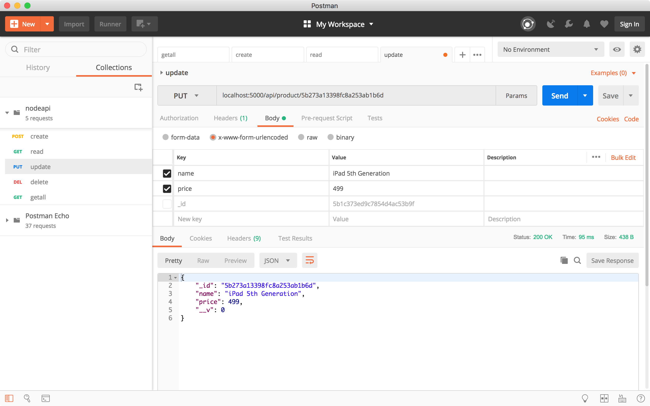Open the response Headers (9) tab
The width and height of the screenshot is (650, 406).
coord(244,238)
